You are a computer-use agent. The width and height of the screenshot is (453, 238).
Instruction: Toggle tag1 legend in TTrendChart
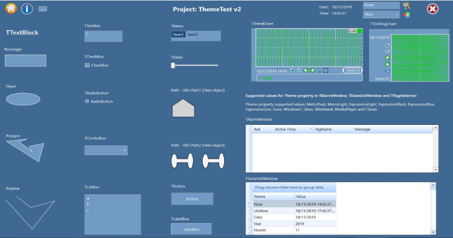click(x=267, y=77)
